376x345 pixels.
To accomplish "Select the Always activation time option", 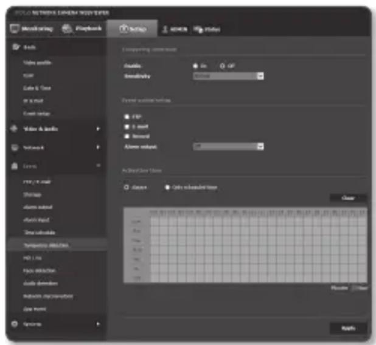I will 127,187.
